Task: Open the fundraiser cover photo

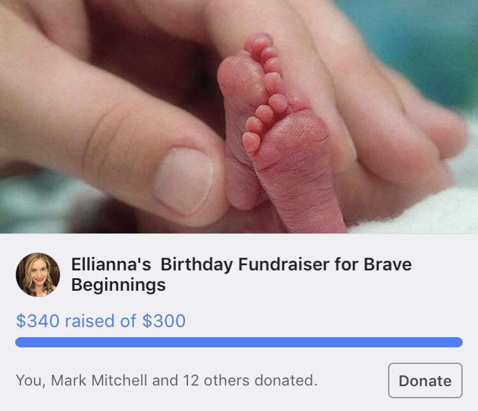Action: (x=239, y=116)
